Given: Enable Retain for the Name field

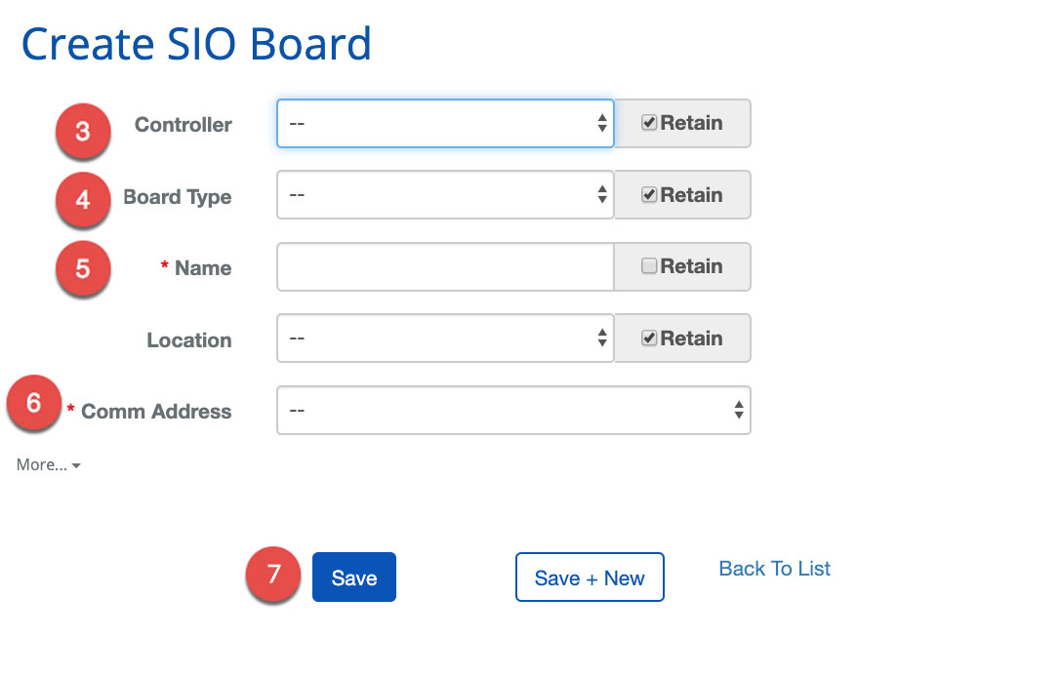Looking at the screenshot, I should pyautogui.click(x=647, y=265).
